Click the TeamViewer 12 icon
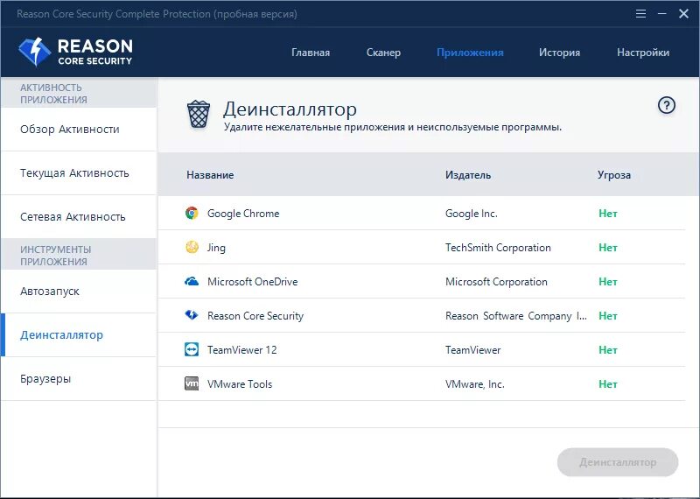The image size is (700, 499). pyautogui.click(x=192, y=349)
